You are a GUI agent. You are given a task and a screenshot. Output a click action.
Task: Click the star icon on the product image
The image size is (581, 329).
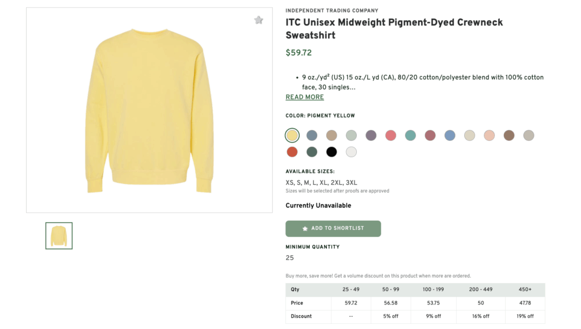coord(259,20)
